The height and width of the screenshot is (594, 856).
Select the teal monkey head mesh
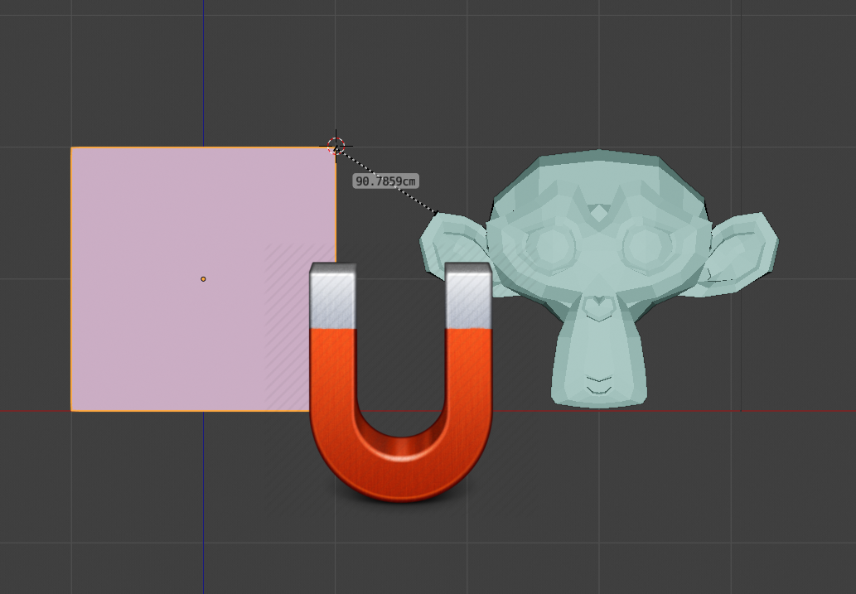pos(599,278)
